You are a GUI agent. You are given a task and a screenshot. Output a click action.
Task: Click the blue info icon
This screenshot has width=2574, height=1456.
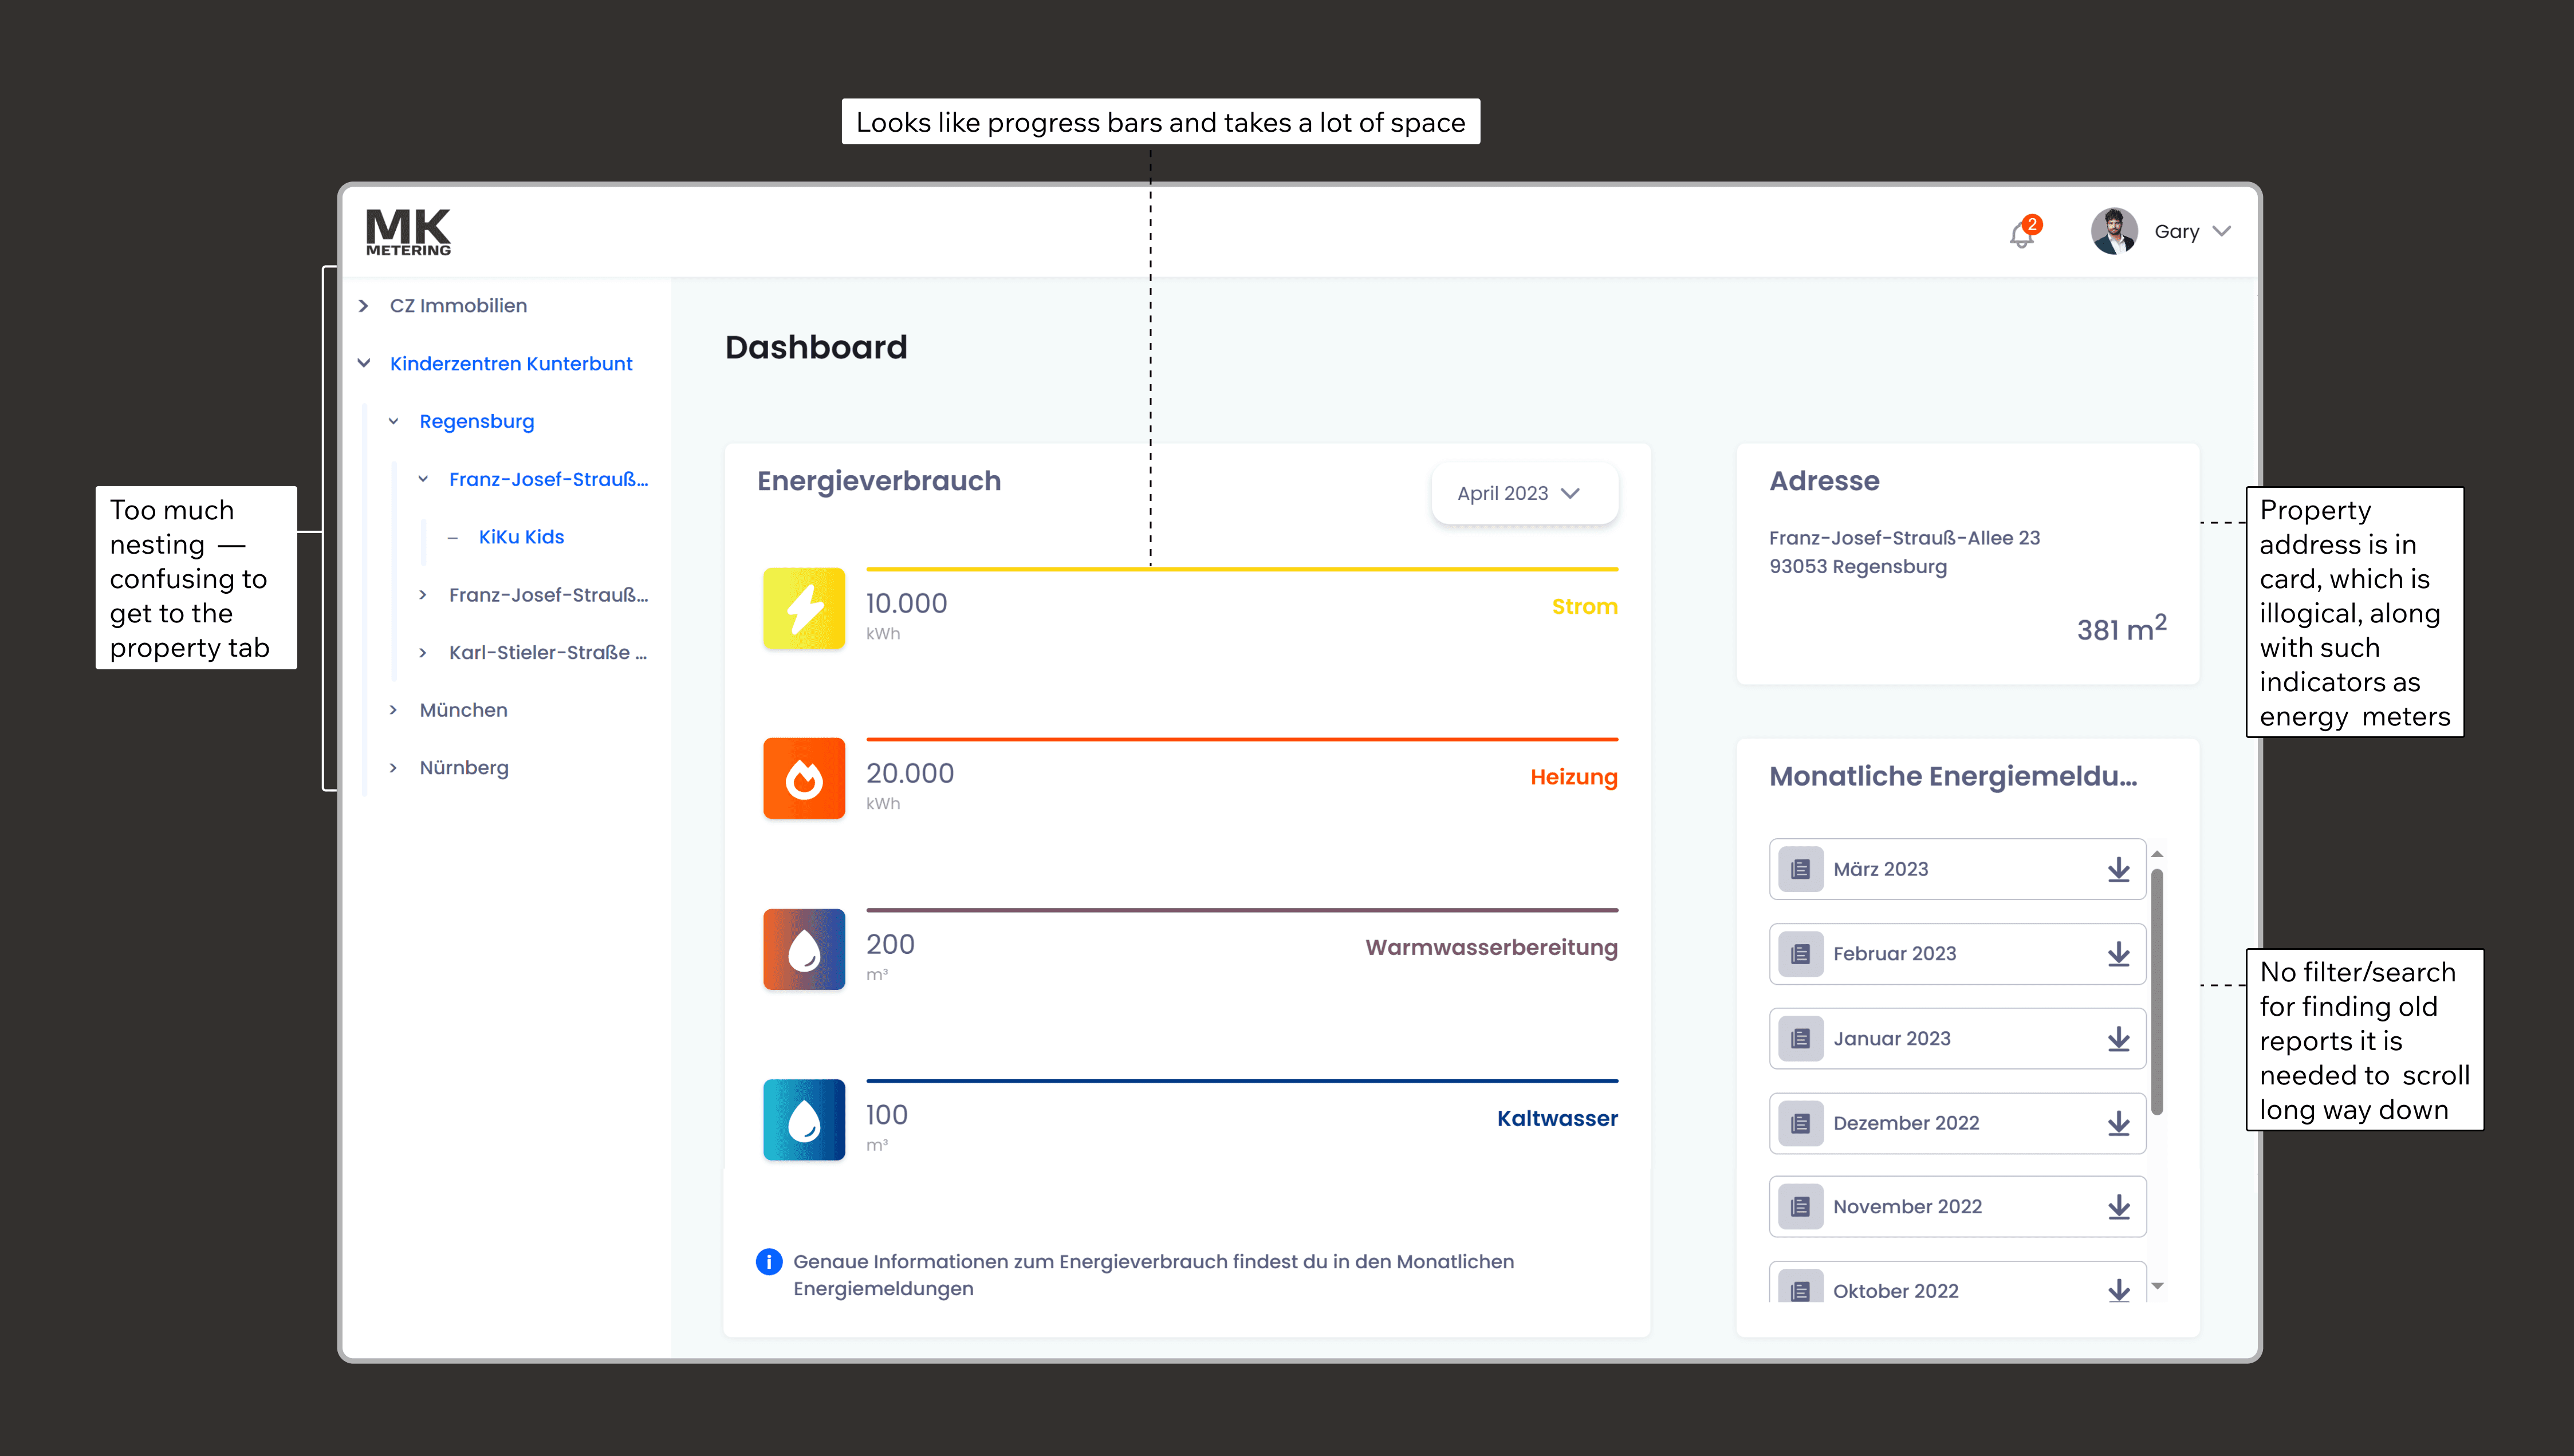pyautogui.click(x=768, y=1262)
